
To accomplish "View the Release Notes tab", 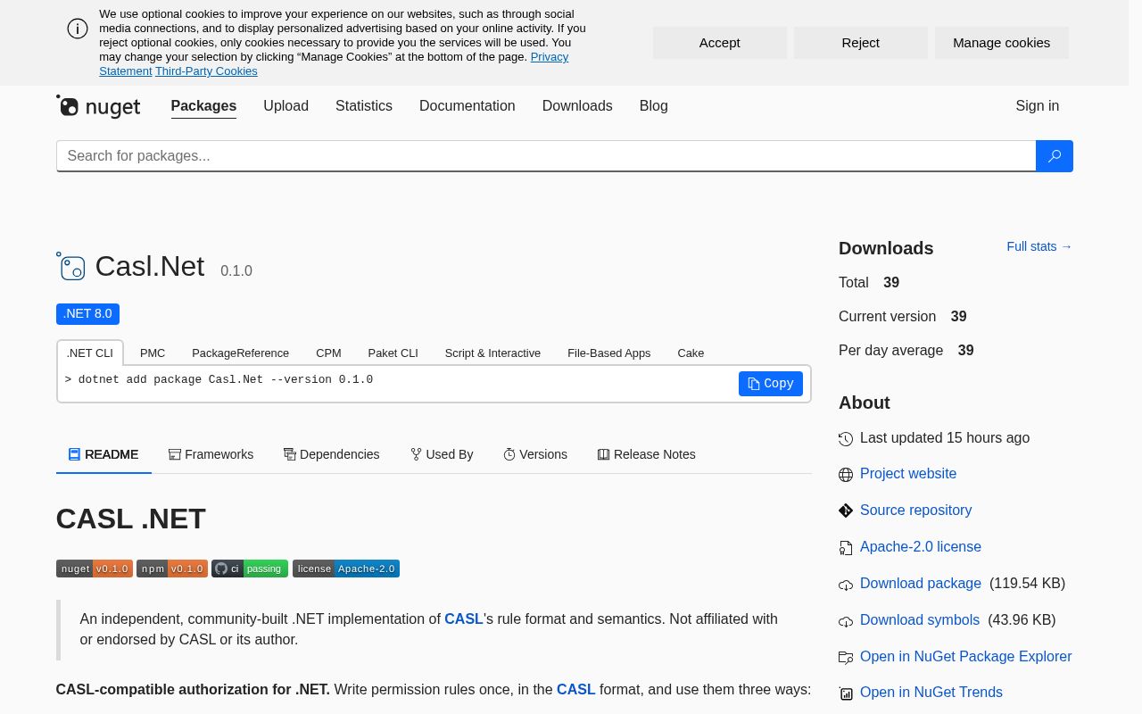I will 646,454.
